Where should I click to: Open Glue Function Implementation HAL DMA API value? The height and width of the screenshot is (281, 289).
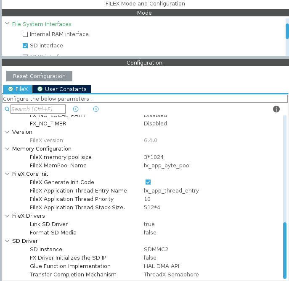(162, 266)
